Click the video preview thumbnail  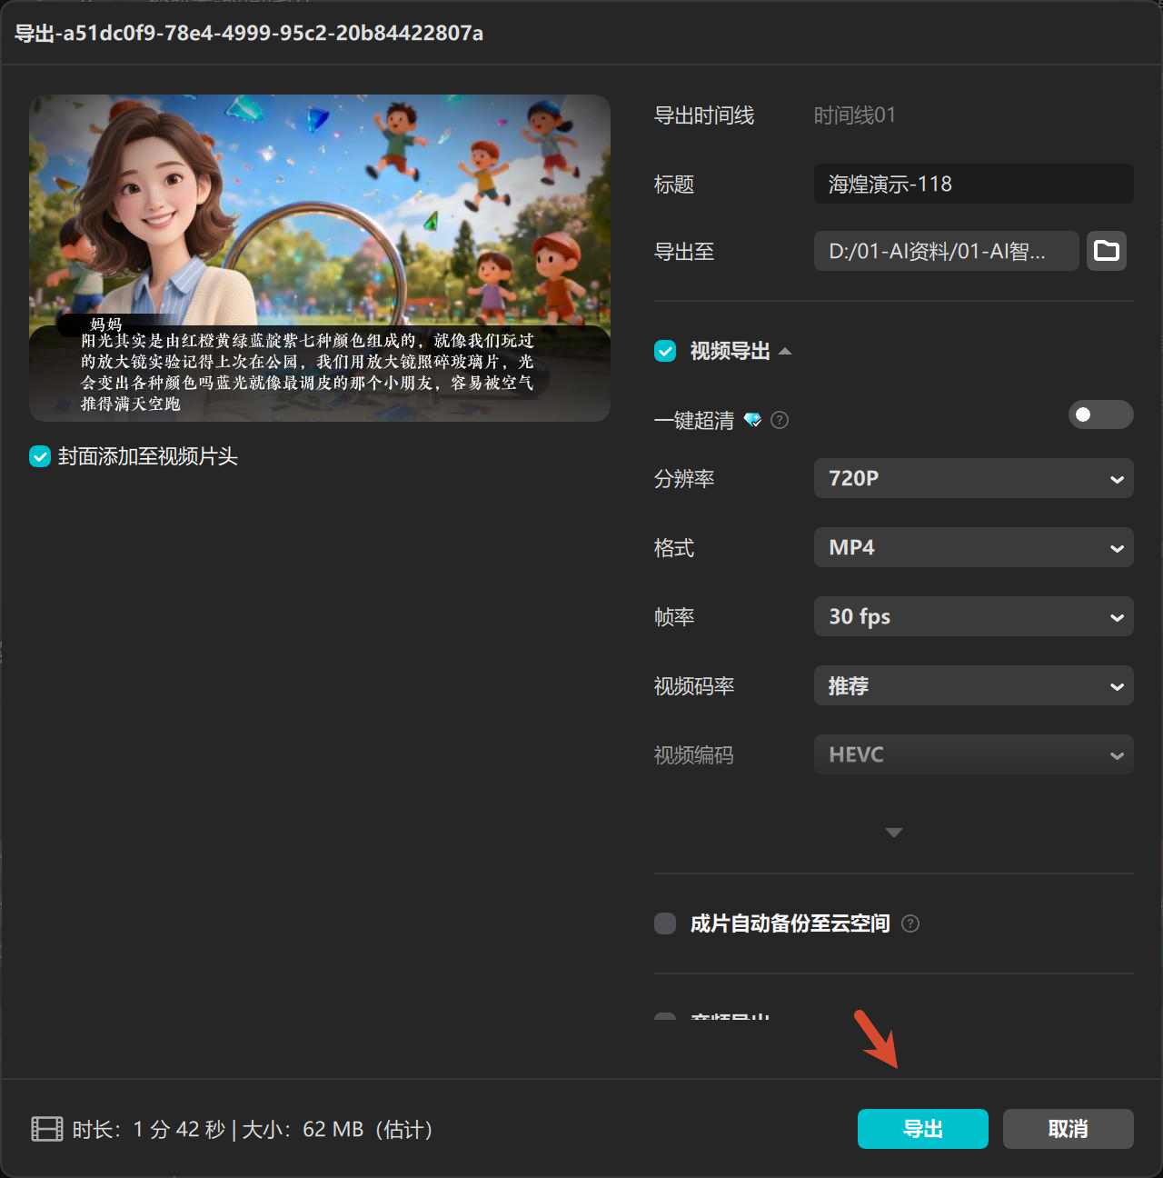[320, 257]
